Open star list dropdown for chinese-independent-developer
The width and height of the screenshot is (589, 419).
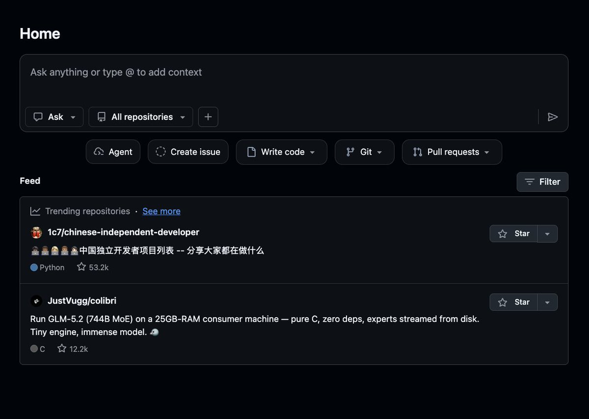(547, 234)
